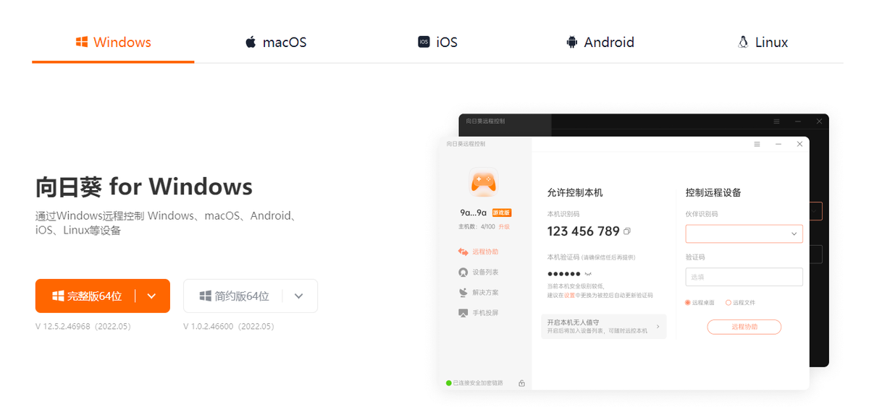
Task: Switch to the macOS tab
Action: click(x=275, y=42)
